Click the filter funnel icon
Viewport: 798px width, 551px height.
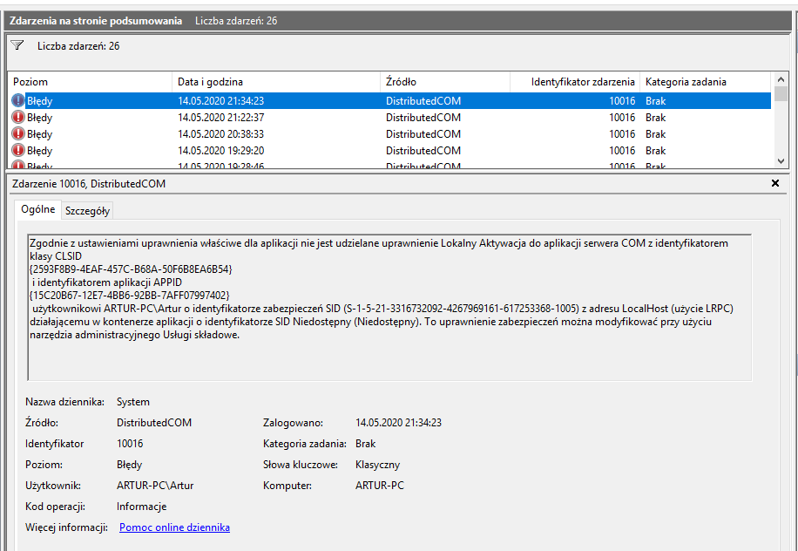[17, 45]
